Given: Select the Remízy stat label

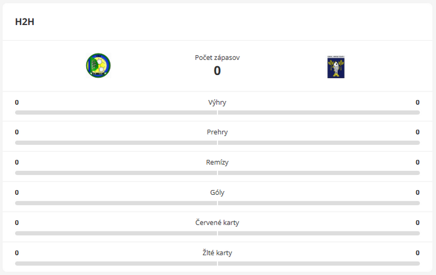Looking at the screenshot, I should click(217, 162).
